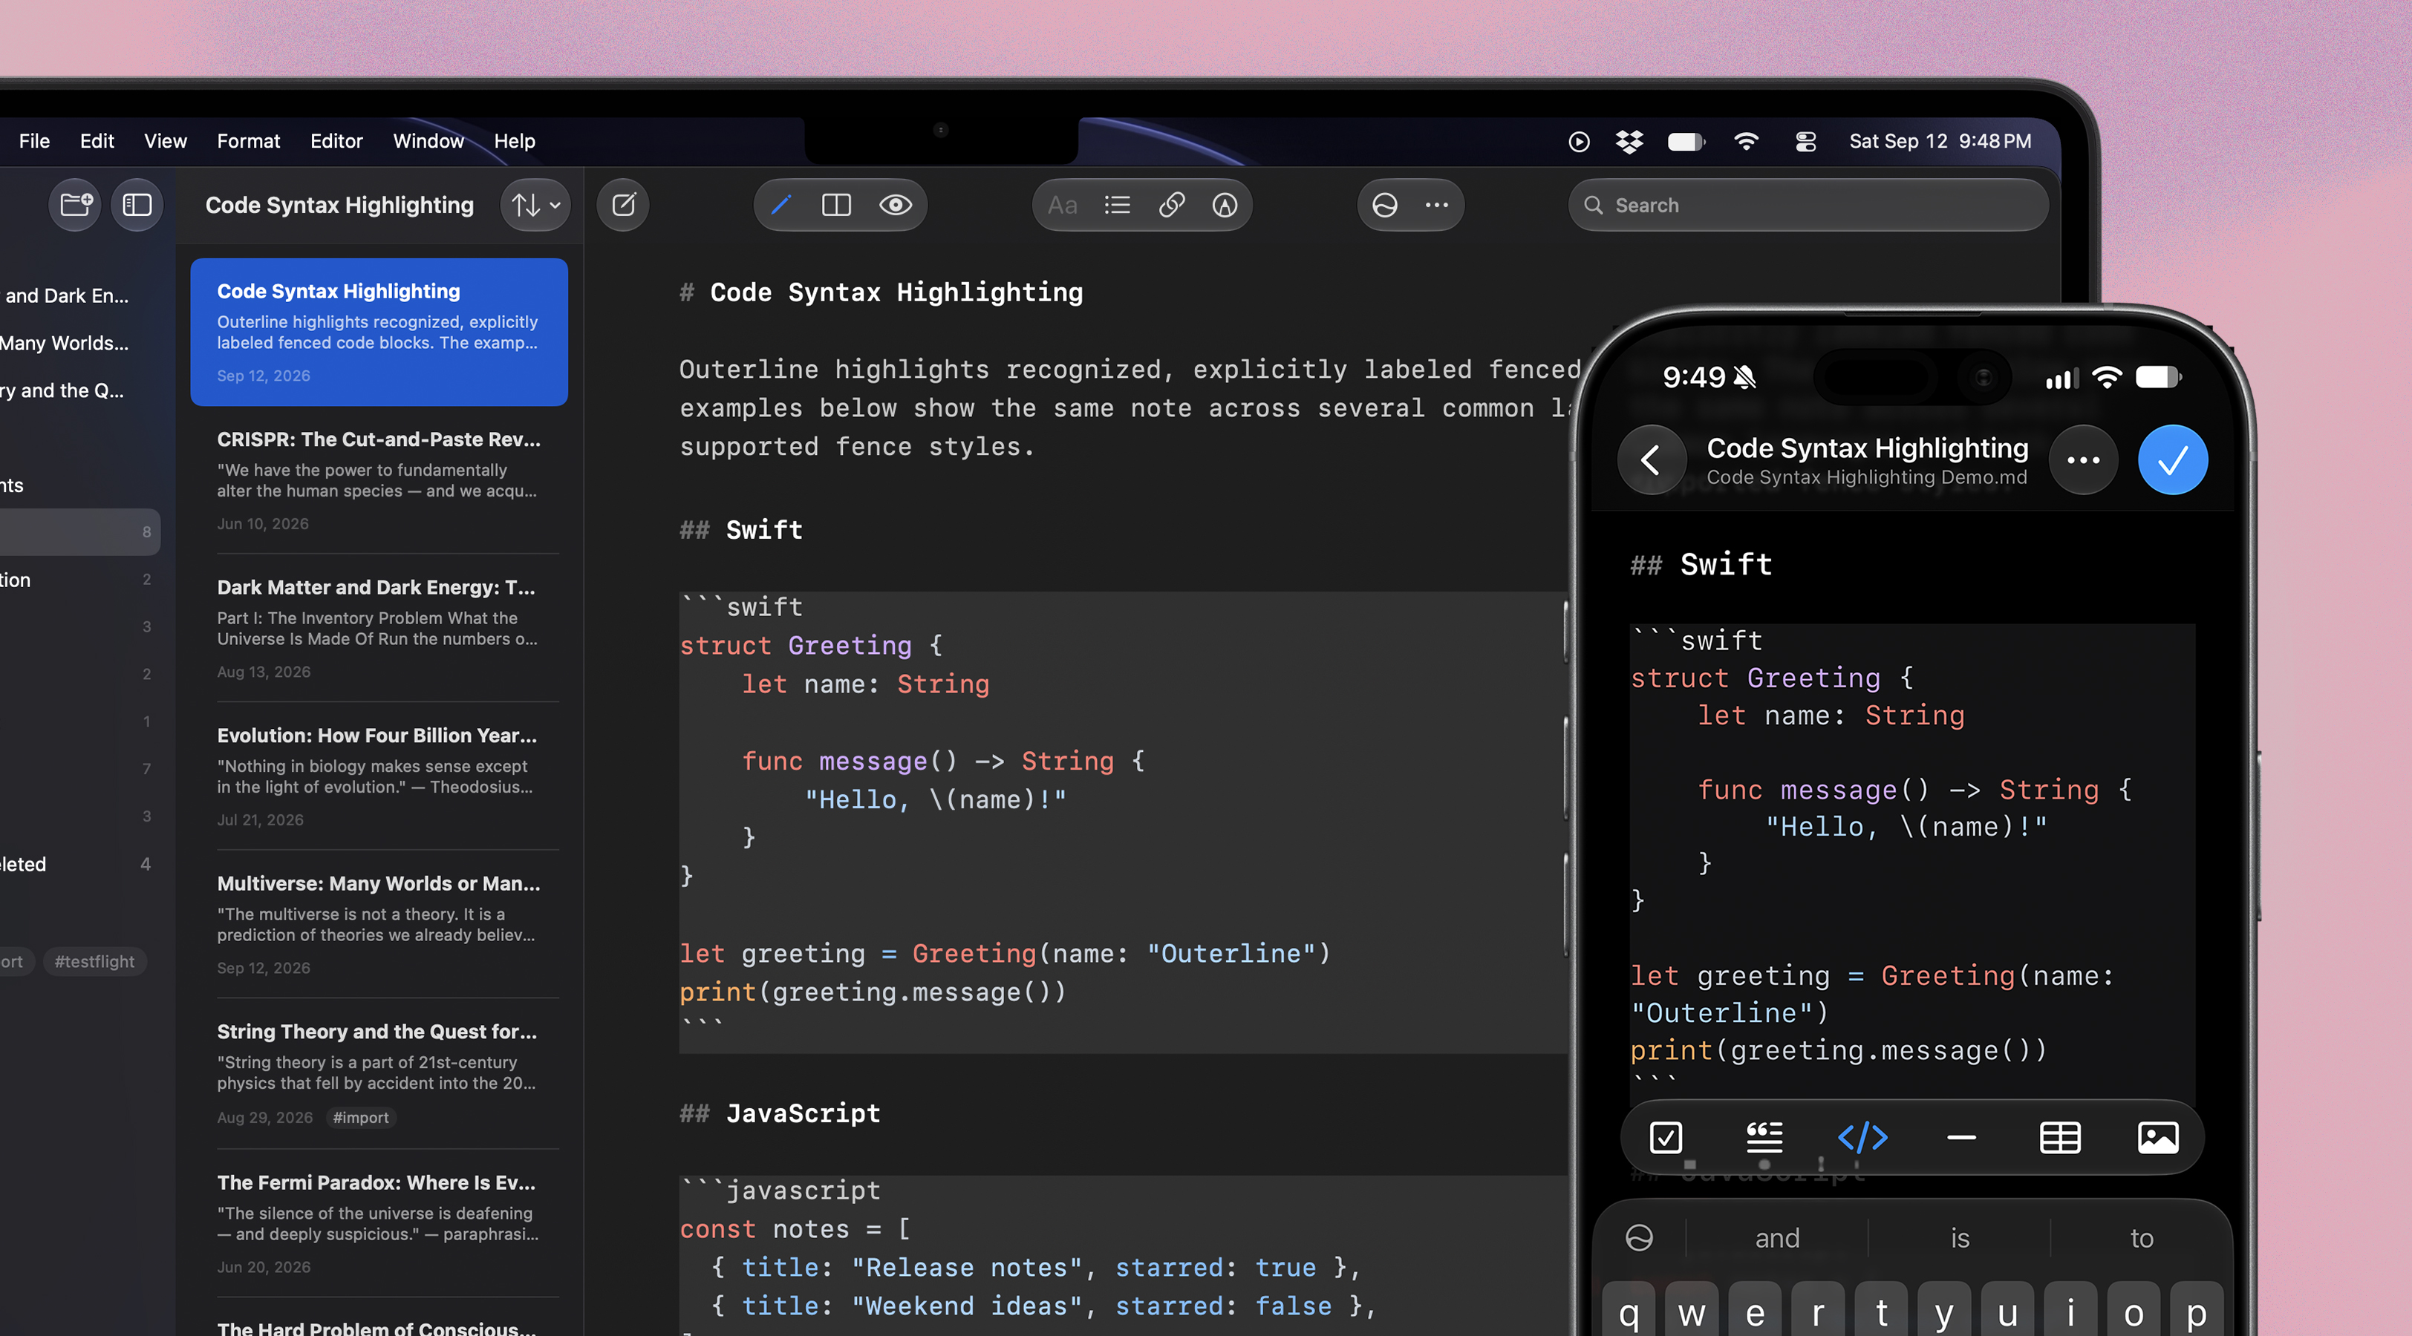Click the '## Swift' heading in Mac editor

tap(740, 531)
